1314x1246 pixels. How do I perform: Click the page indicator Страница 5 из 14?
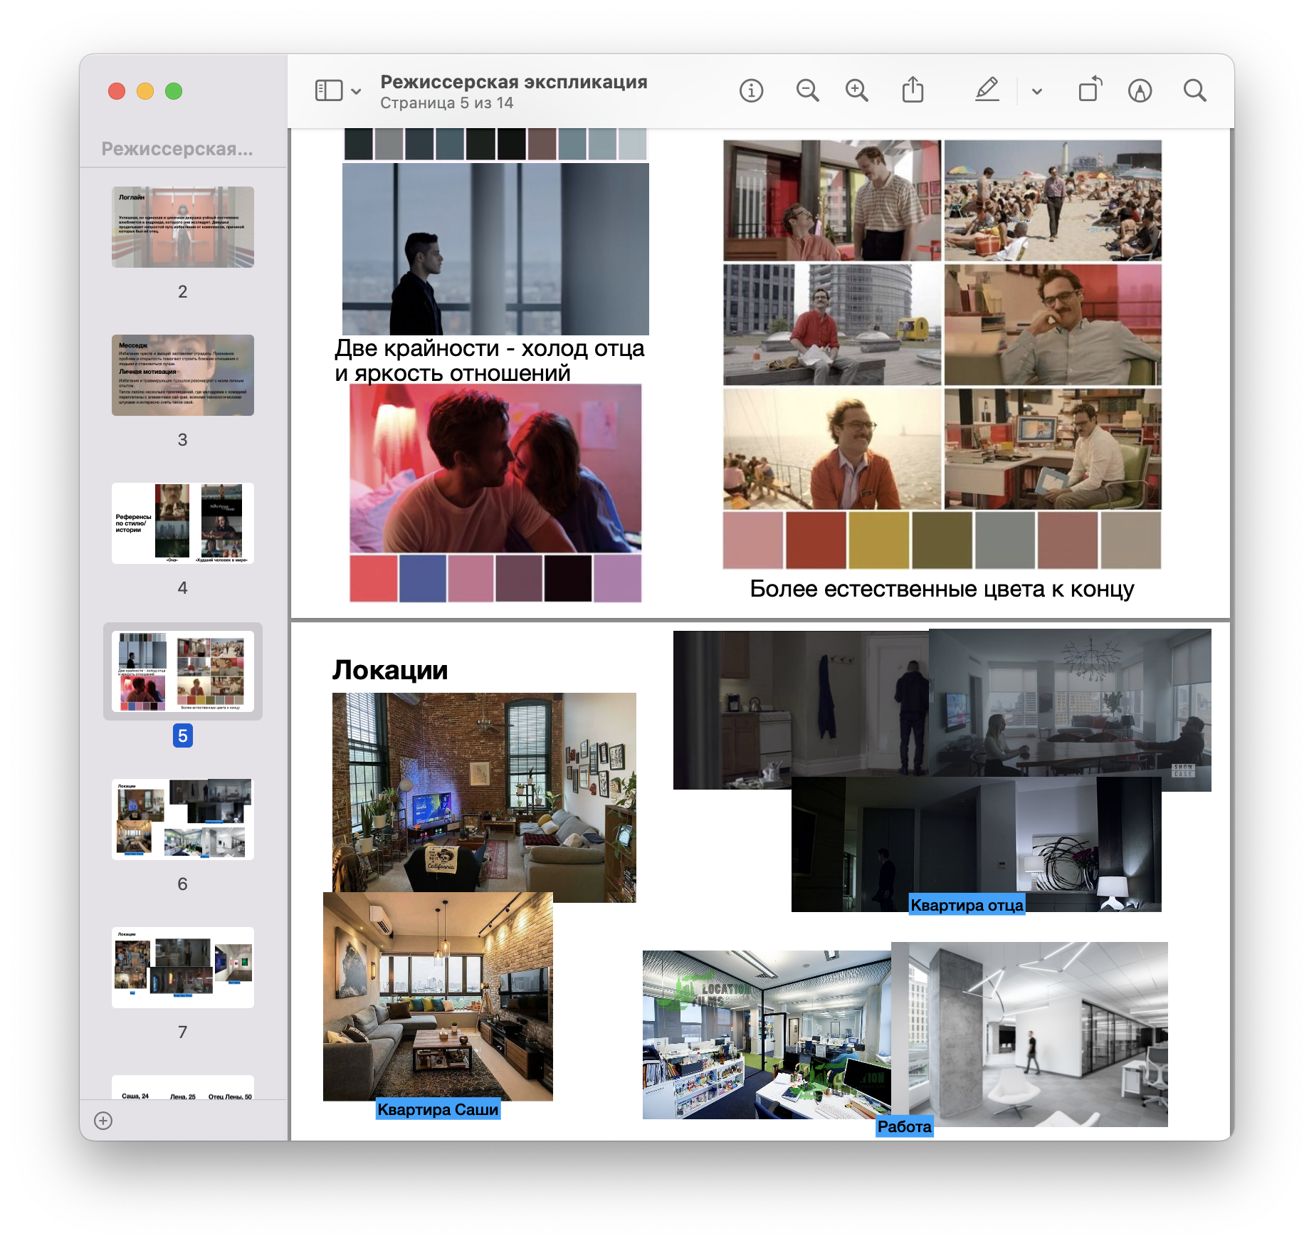point(446,103)
